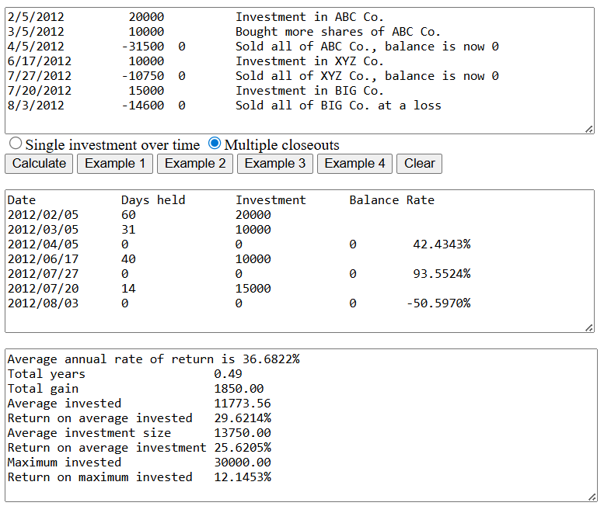Screen dimensions: 604x506
Task: Click the -14600 amount in input
Action: click(143, 106)
